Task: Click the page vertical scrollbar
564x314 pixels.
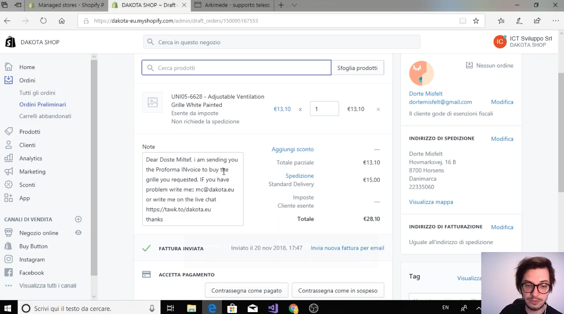Action: 561,132
